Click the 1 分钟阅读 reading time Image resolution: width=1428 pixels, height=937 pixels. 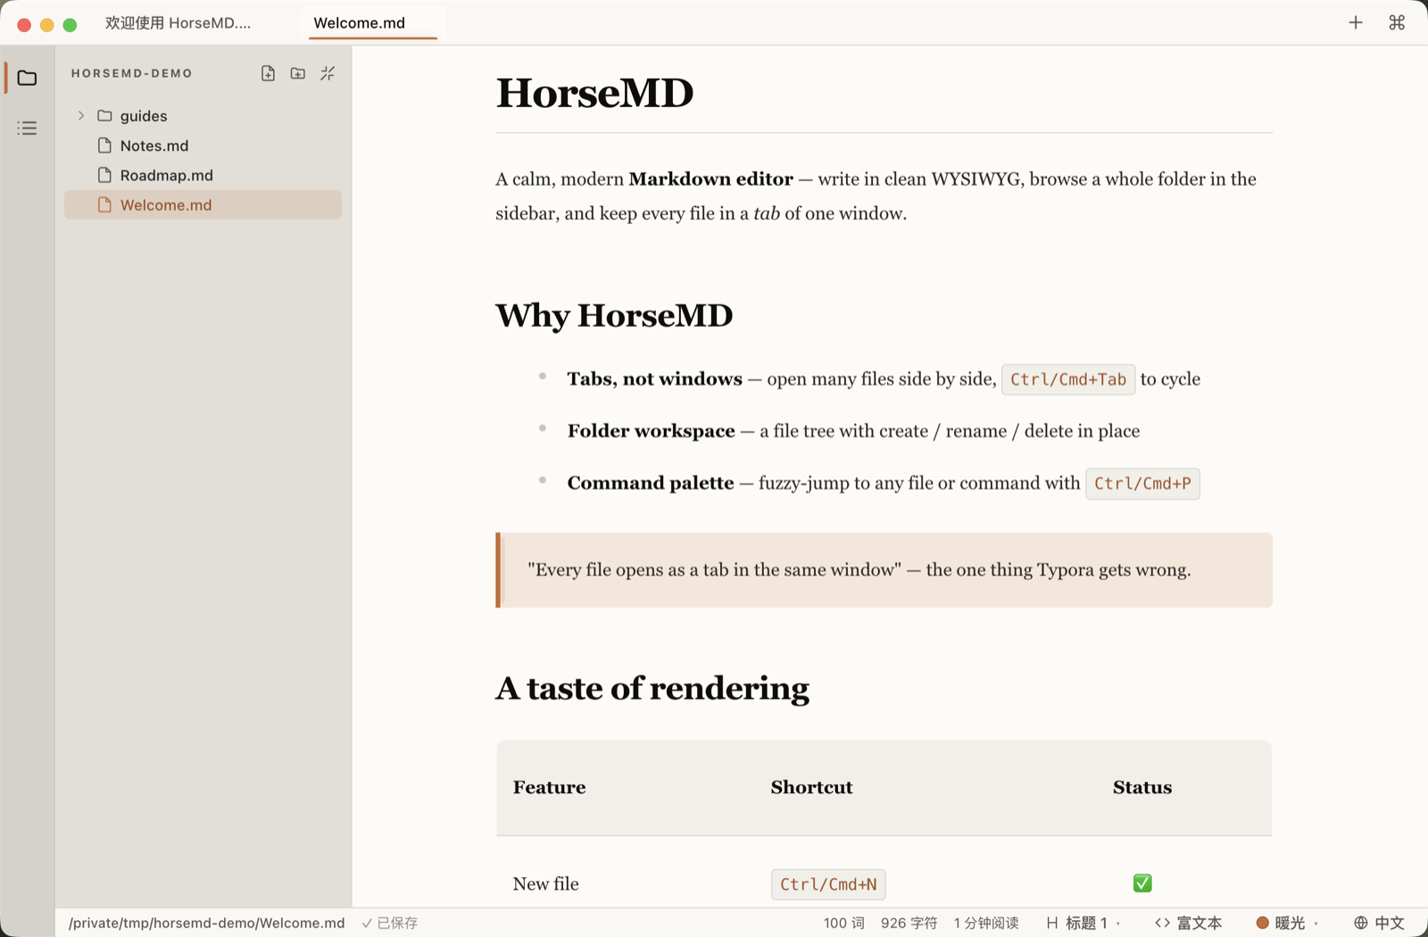coord(986,923)
